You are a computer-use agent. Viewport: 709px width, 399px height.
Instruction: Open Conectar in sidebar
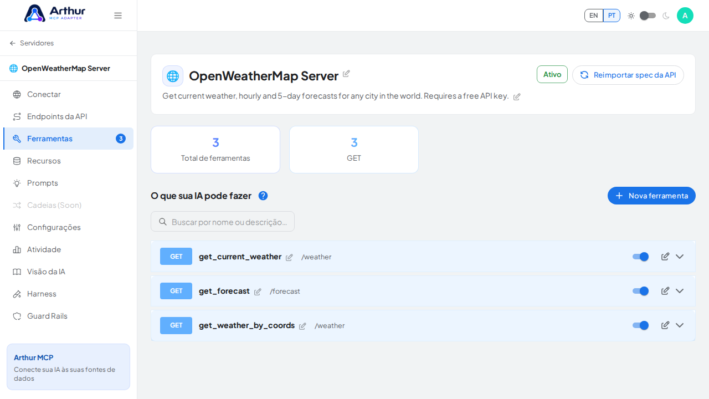(68, 94)
